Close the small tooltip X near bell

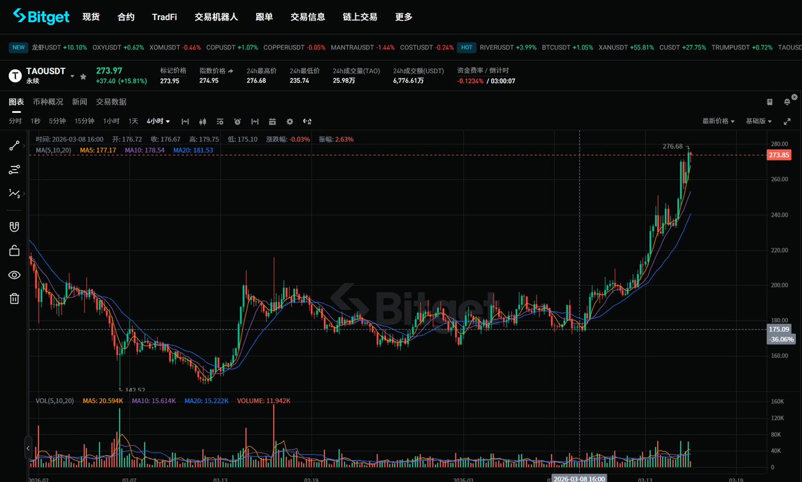coord(795,97)
